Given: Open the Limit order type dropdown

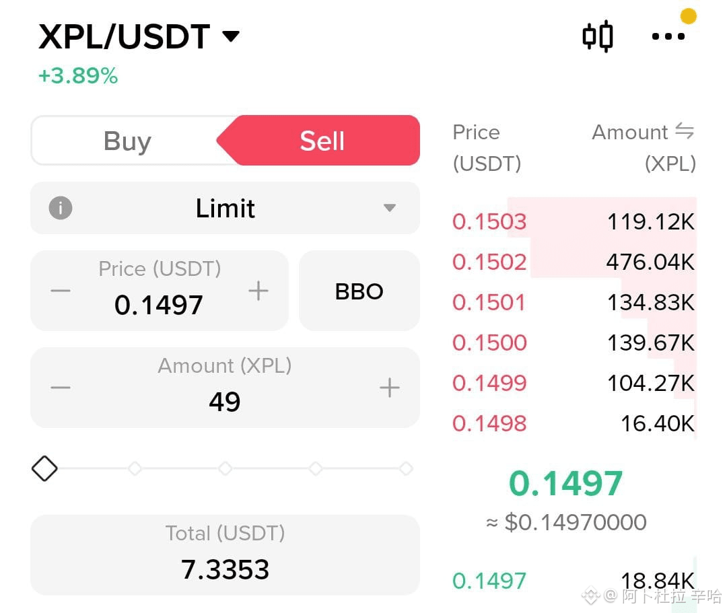Looking at the screenshot, I should pos(226,208).
